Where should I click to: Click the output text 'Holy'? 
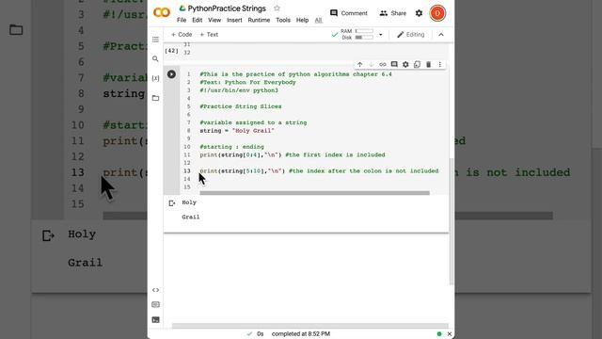[x=189, y=202]
